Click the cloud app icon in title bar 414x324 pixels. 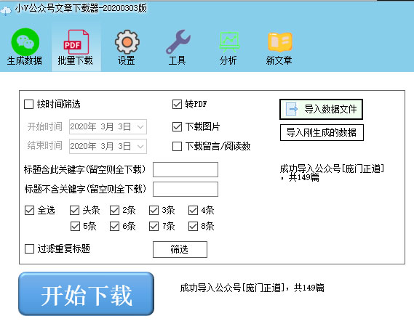(x=6, y=11)
